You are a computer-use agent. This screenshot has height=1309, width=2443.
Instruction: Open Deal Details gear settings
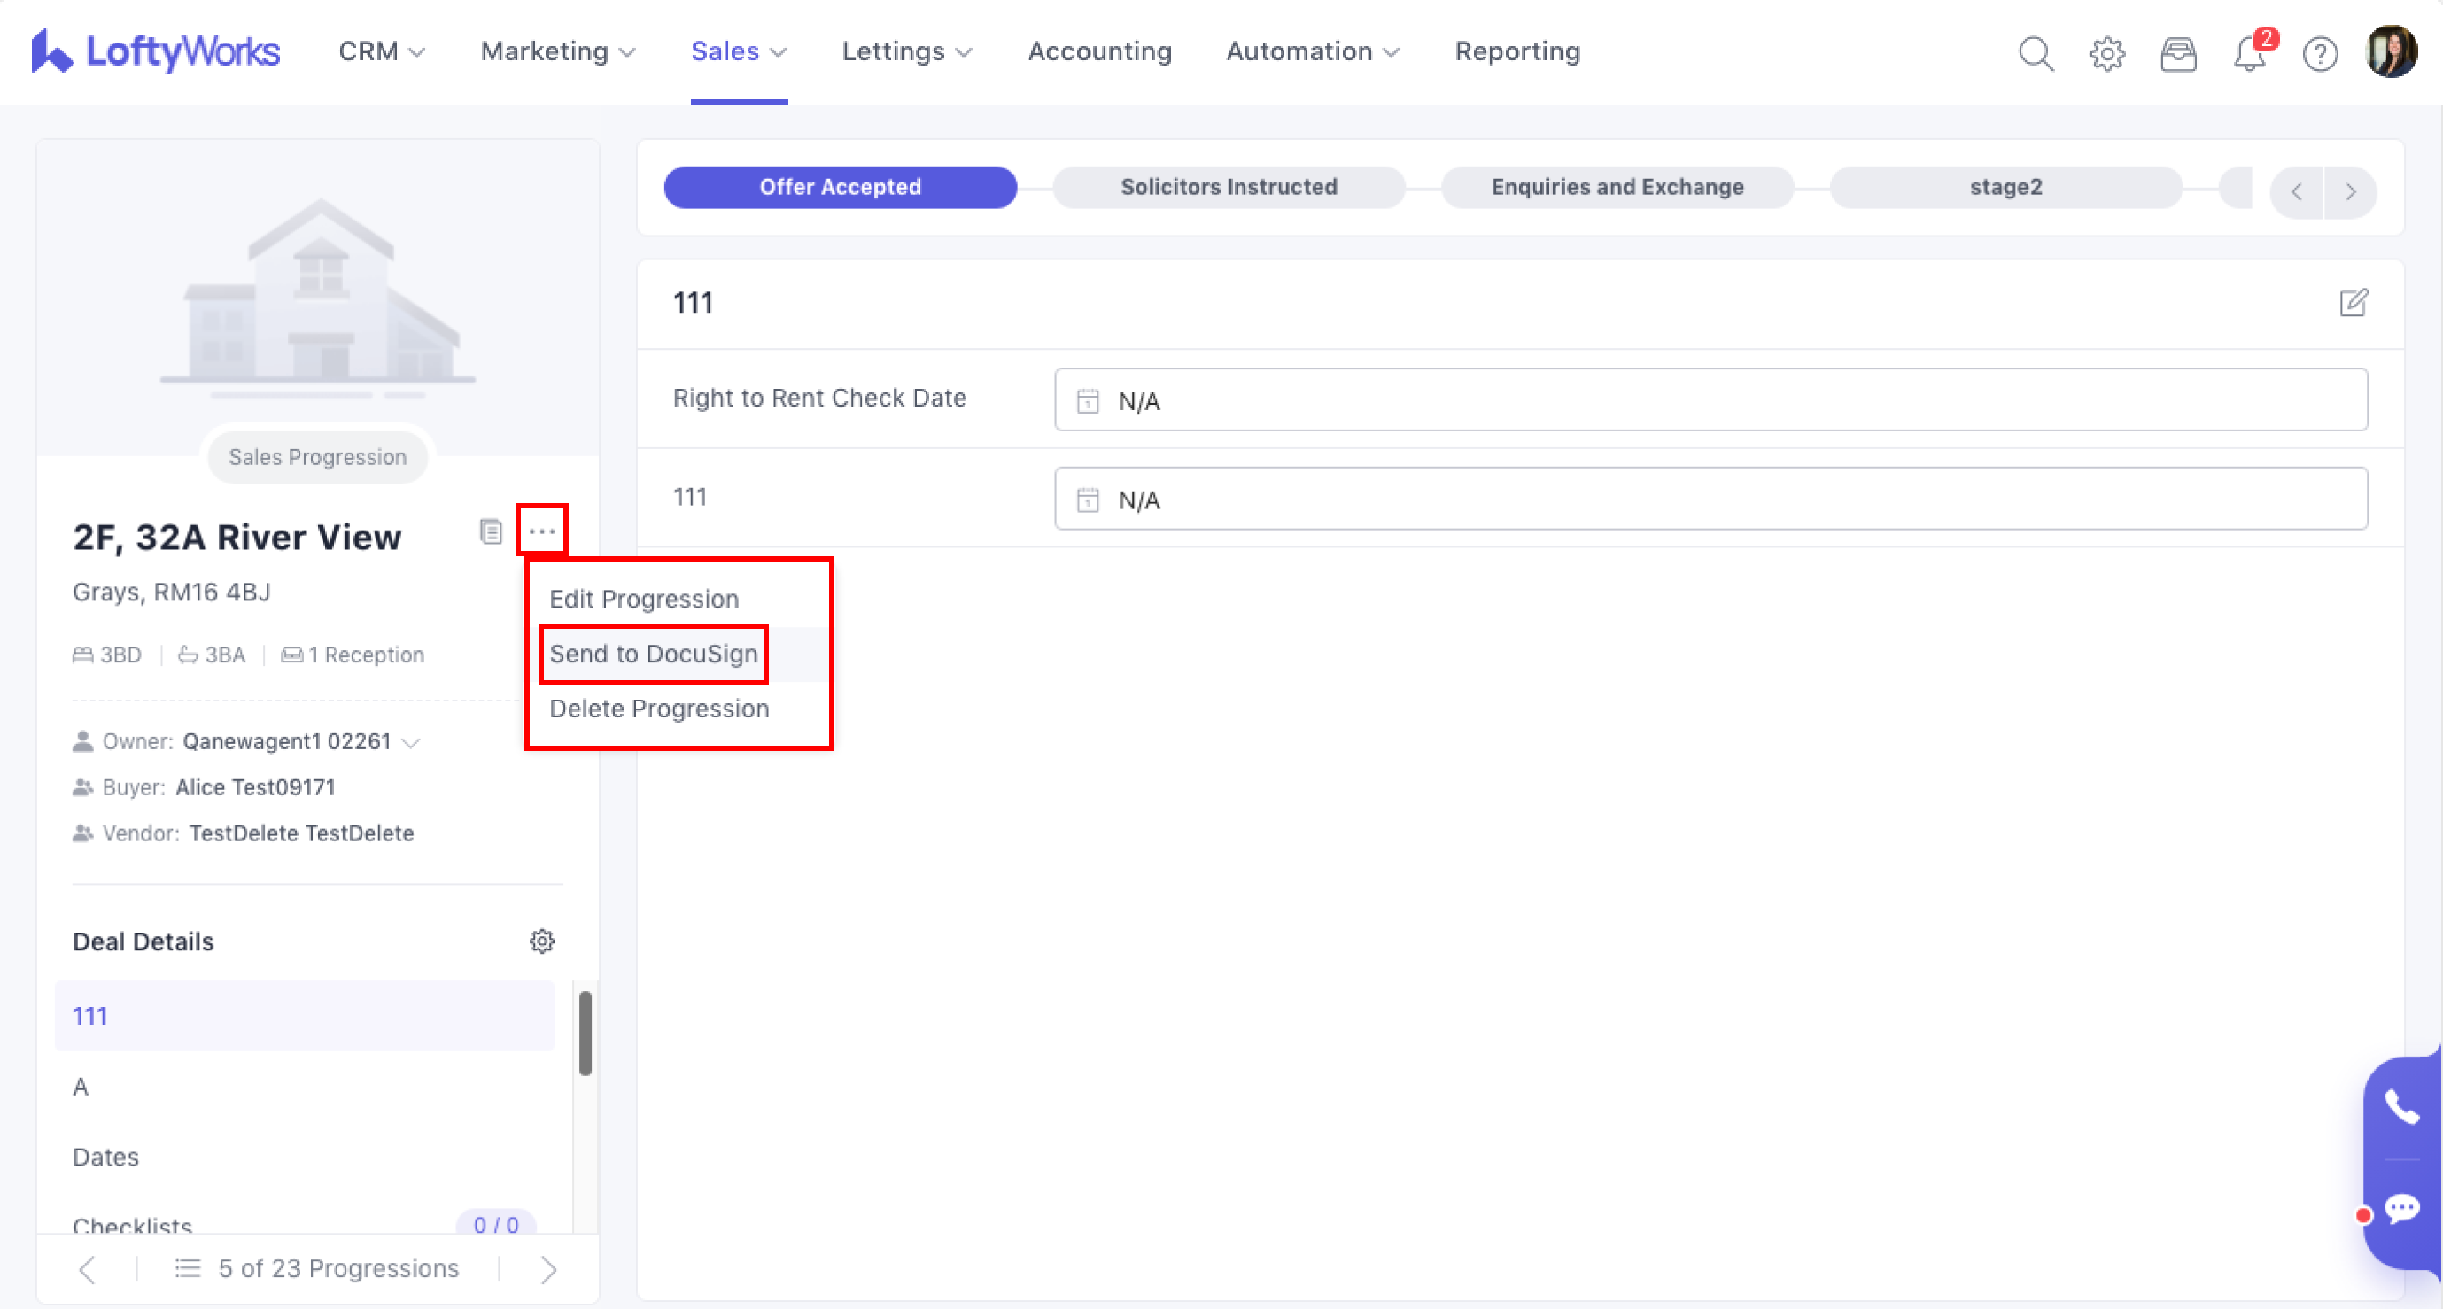click(x=541, y=941)
